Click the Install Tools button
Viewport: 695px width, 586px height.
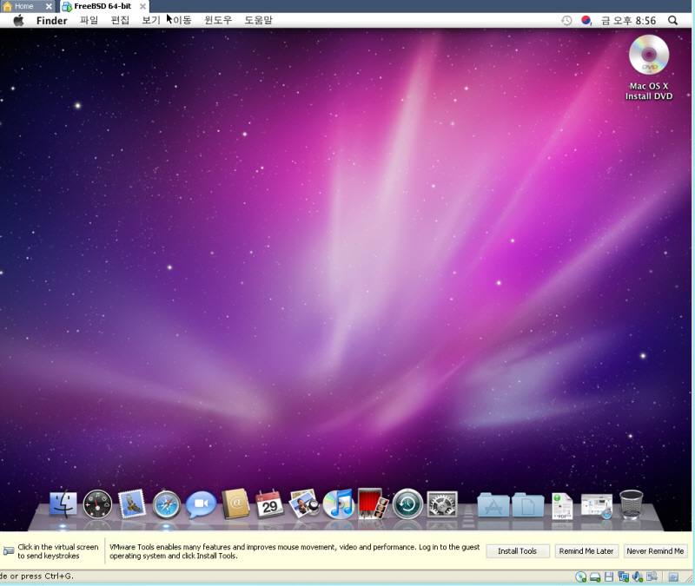click(x=517, y=551)
